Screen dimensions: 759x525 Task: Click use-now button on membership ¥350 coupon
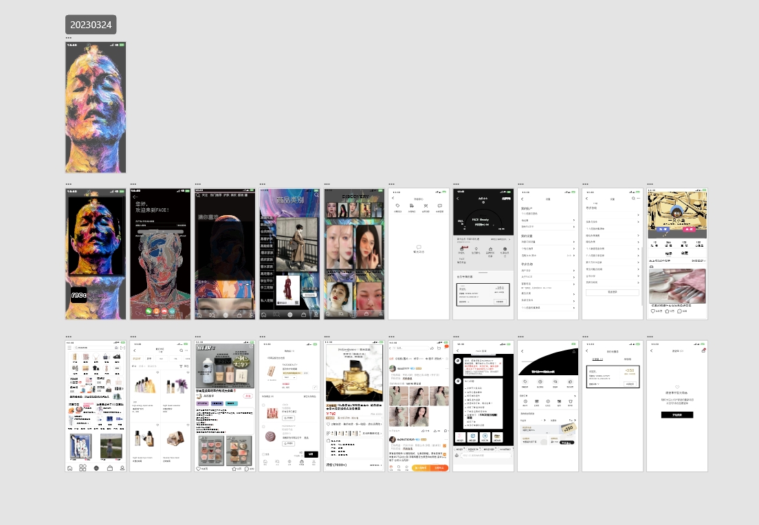pos(499,302)
